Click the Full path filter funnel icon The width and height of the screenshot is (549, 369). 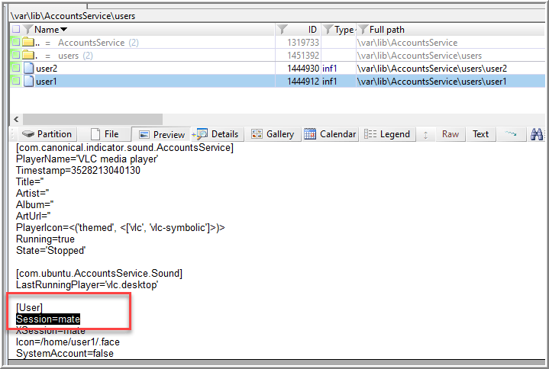point(362,30)
